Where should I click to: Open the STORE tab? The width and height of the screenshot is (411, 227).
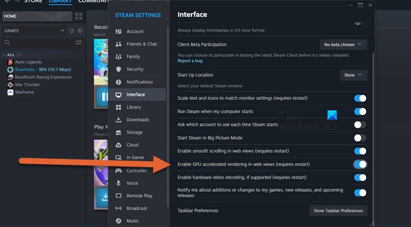click(x=33, y=1)
